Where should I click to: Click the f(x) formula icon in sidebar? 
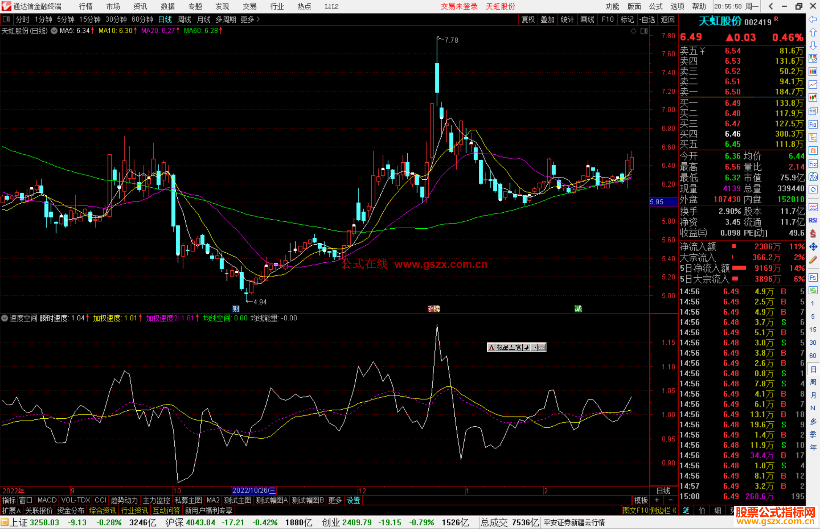coord(813,177)
